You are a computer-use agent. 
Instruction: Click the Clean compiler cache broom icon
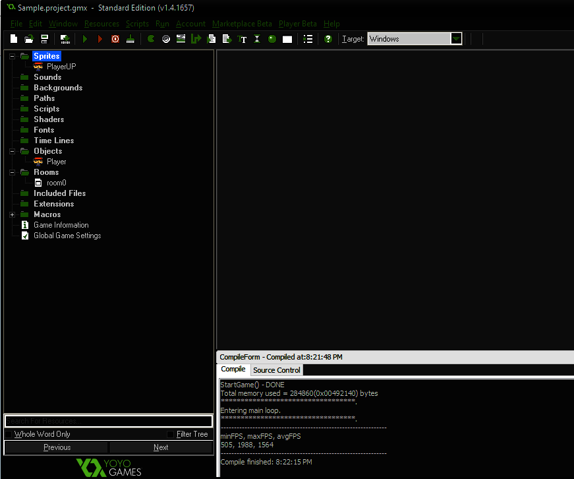(130, 38)
